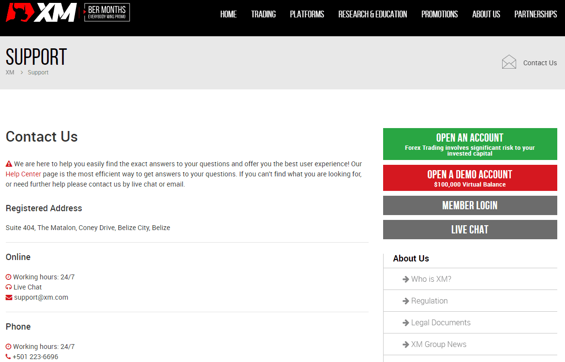The height and width of the screenshot is (362, 565).
Task: Start a LIVE CHAT session
Action: pos(470,229)
